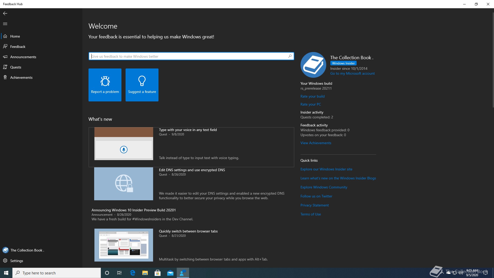
Task: Open Explore our Windows Insider site link
Action: [x=326, y=169]
